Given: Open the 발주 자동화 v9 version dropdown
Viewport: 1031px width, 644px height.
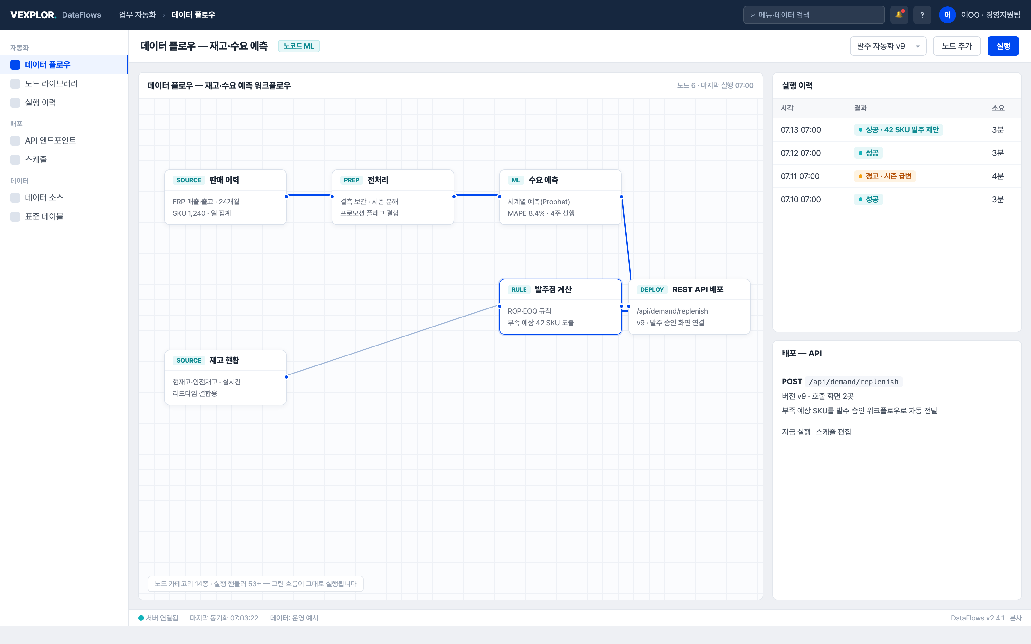Looking at the screenshot, I should [888, 46].
